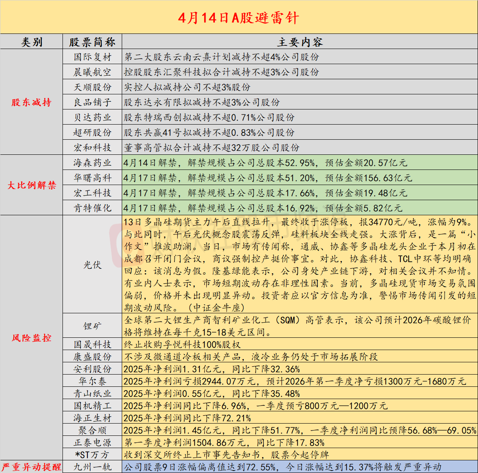Click the 贝达药业 row entry
Image resolution: width=478 pixels, height=473 pixels.
coord(93,118)
